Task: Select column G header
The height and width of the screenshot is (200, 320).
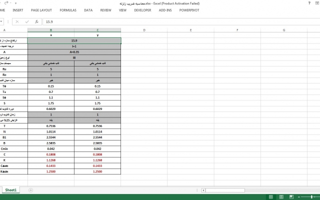Action: click(284, 30)
